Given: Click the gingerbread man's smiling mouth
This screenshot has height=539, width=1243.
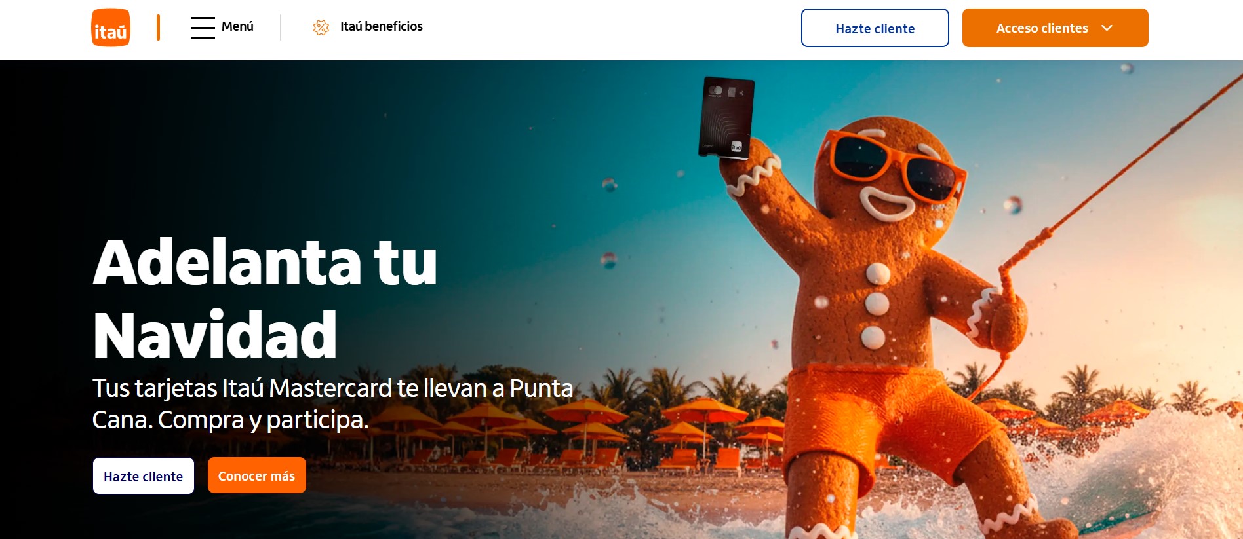Looking at the screenshot, I should 886,203.
